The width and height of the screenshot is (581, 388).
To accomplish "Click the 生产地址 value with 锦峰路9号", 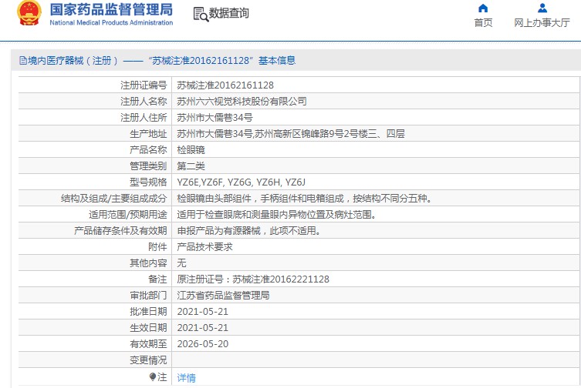I will coord(291,133).
